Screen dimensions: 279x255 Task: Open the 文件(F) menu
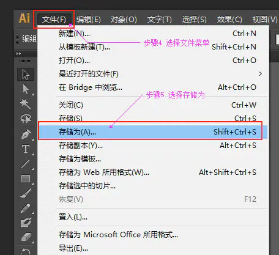[54, 20]
